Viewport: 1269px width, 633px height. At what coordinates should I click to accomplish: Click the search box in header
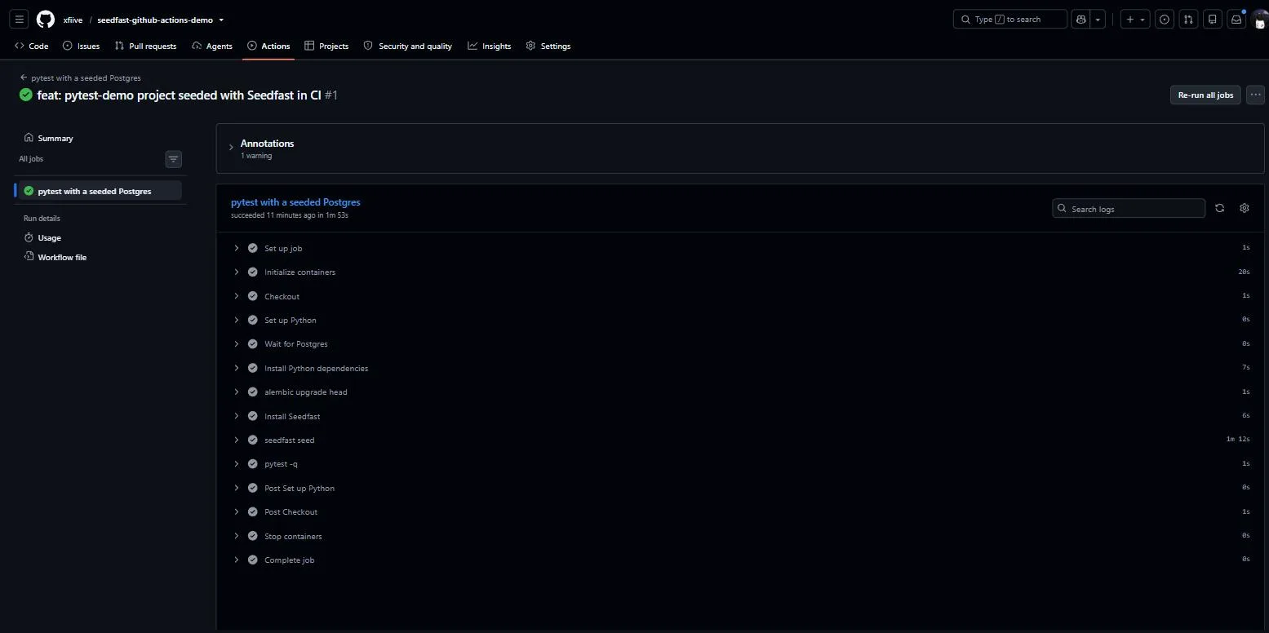(x=1010, y=20)
